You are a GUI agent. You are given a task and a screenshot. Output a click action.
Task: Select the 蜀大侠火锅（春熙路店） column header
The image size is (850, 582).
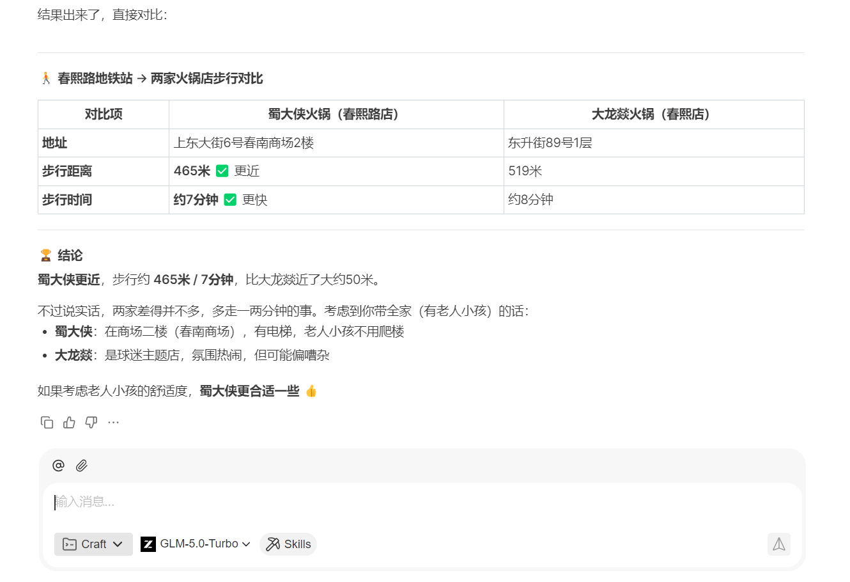point(337,114)
